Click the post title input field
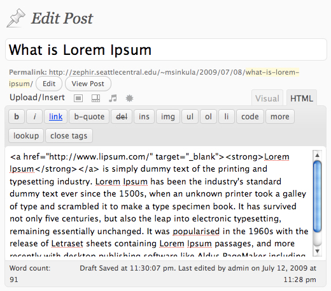The image size is (331, 291). click(166, 50)
